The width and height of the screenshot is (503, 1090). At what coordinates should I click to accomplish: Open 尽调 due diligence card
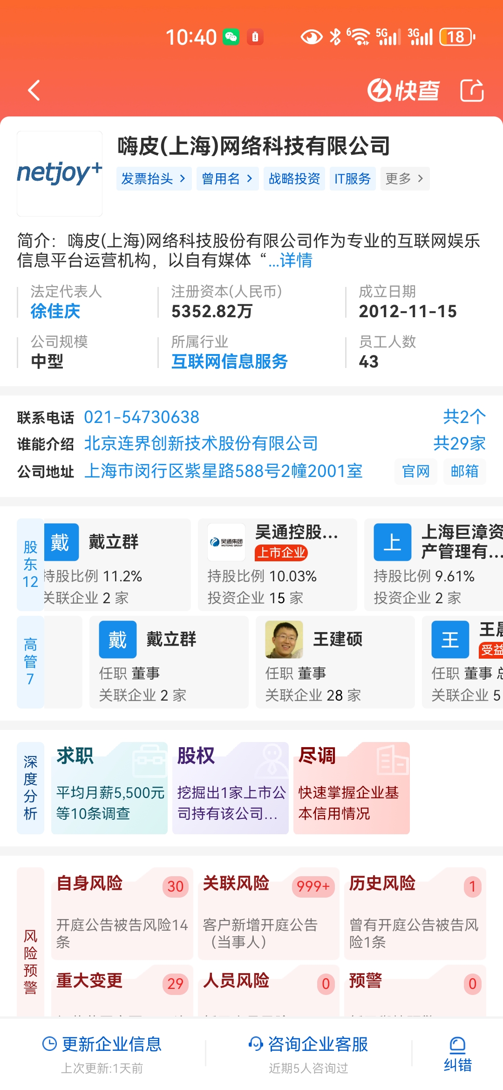tap(352, 788)
